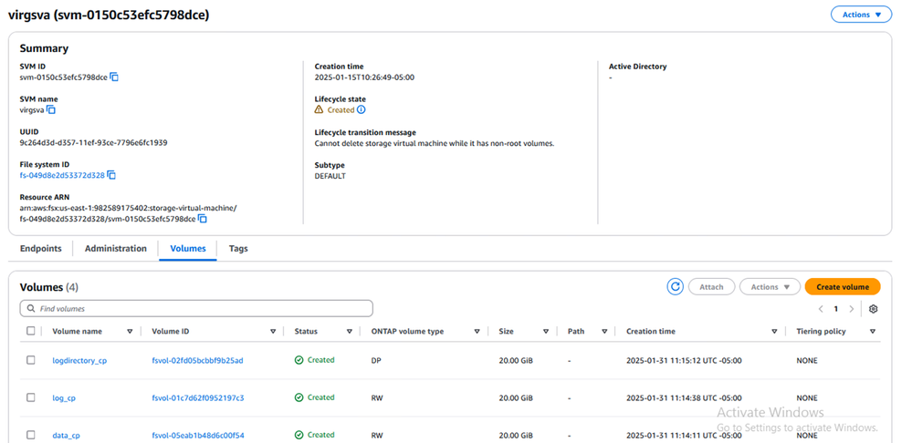
Task: Open volumes table settings gear
Action: (874, 309)
